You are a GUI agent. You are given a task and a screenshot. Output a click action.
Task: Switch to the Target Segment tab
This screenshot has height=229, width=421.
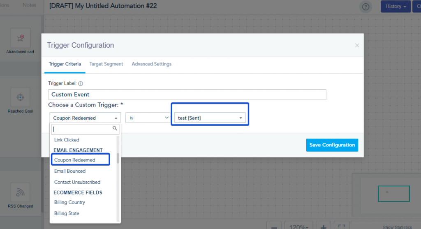(x=106, y=64)
